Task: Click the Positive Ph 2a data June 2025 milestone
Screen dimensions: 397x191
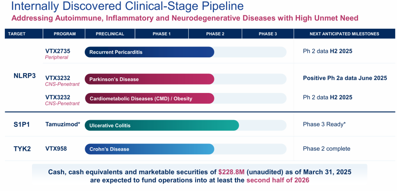Action: (345, 78)
